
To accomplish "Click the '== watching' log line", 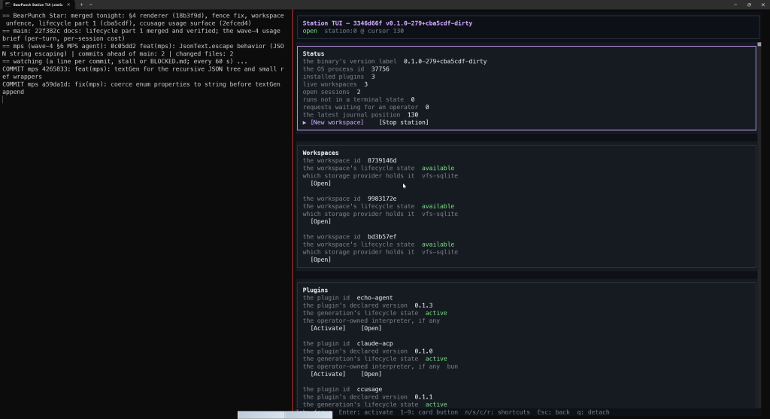I will coord(125,62).
